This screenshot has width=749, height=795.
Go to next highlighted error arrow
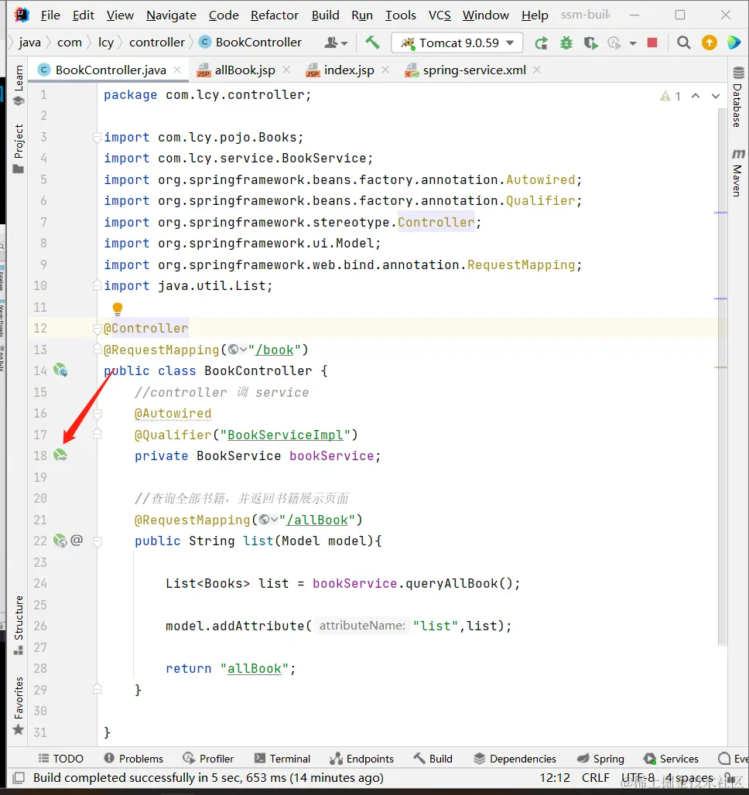[716, 96]
